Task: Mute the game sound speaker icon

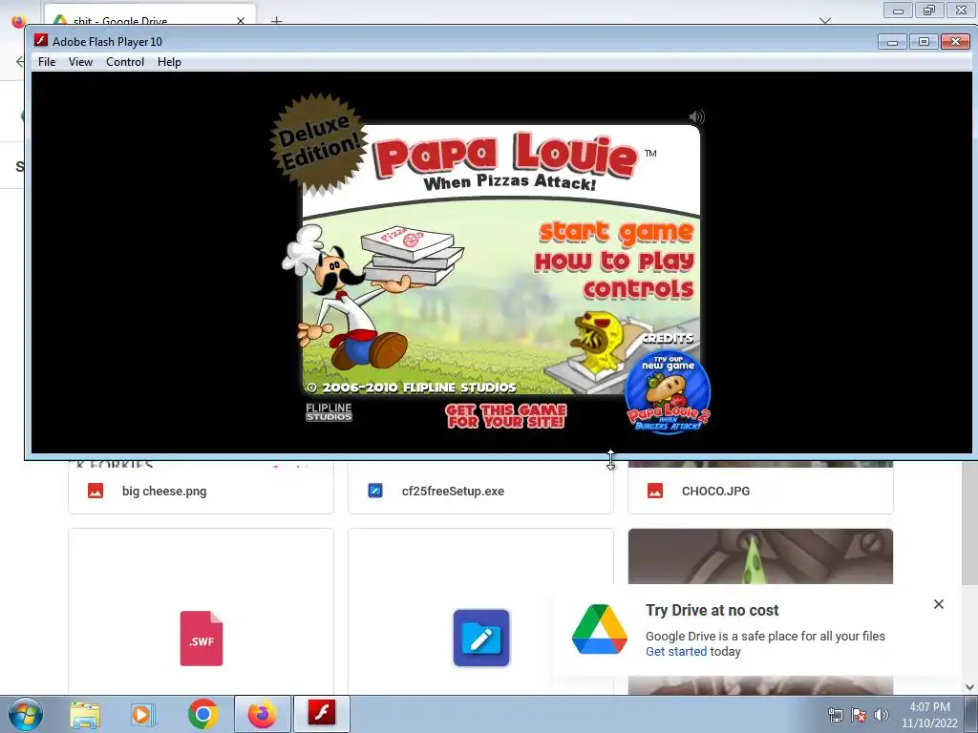Action: 696,116
